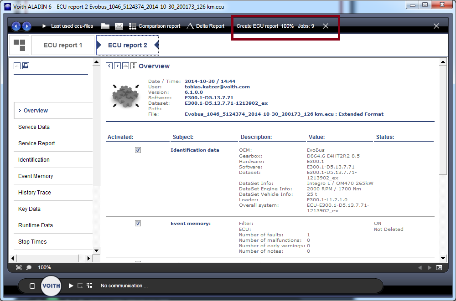Screen dimensions: 456x301
Task: Click the 'Jobs: 9' counter
Action: coord(306,26)
